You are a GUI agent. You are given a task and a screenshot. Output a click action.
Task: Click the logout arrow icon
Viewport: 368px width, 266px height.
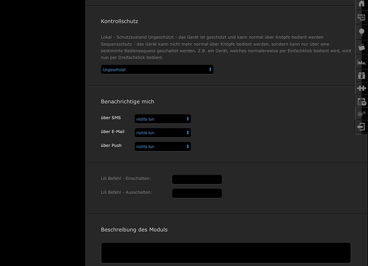pyautogui.click(x=362, y=127)
